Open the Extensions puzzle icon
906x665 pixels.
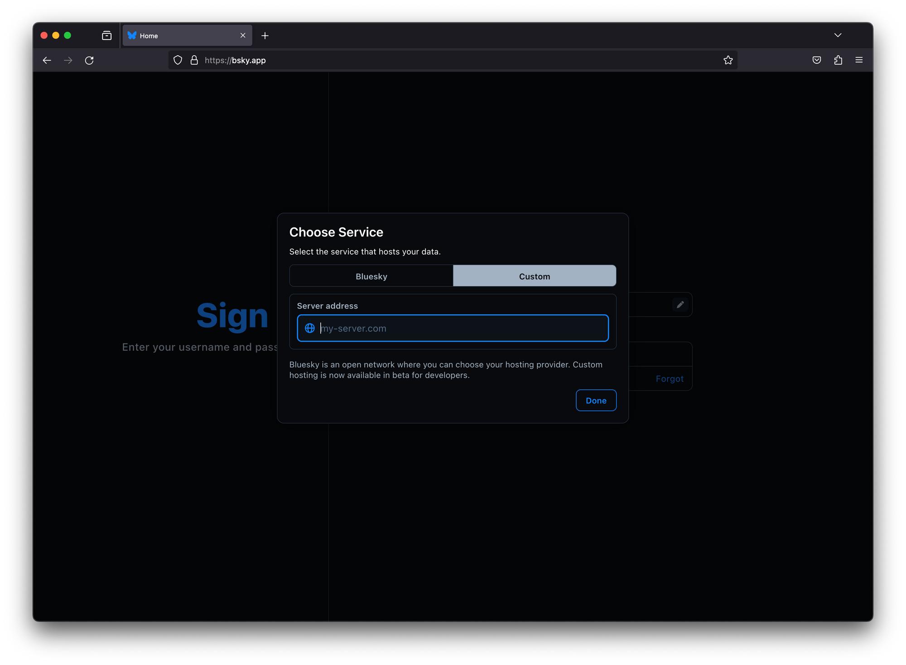838,60
